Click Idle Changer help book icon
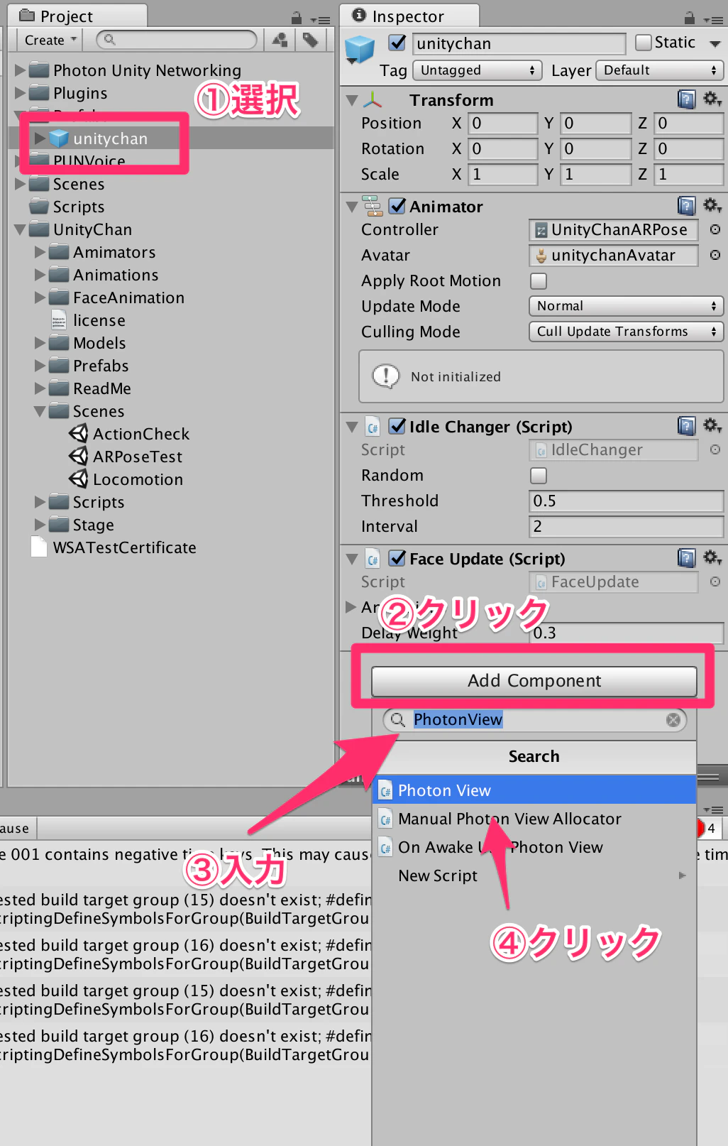This screenshot has height=1146, width=728. pos(686,426)
